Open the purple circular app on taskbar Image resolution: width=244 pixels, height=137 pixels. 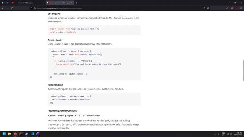click(38, 134)
